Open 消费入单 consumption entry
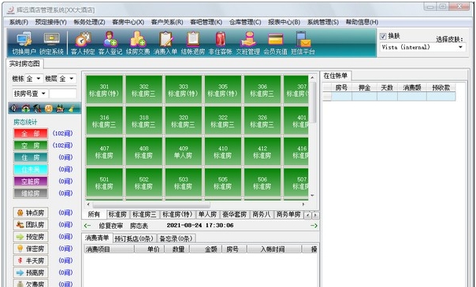Image resolution: width=476 pixels, height=287 pixels. coord(165,43)
